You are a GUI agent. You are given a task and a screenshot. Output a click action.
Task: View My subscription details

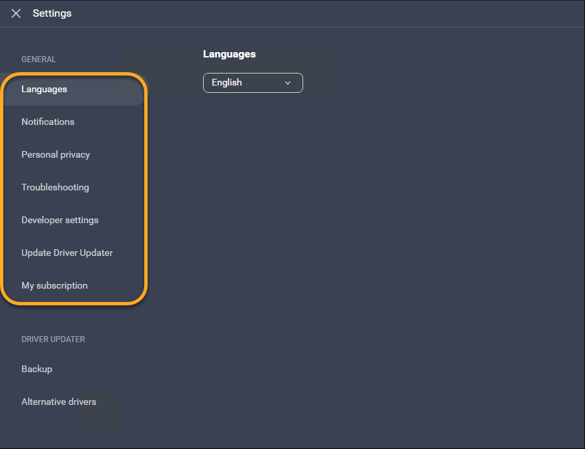tap(54, 286)
